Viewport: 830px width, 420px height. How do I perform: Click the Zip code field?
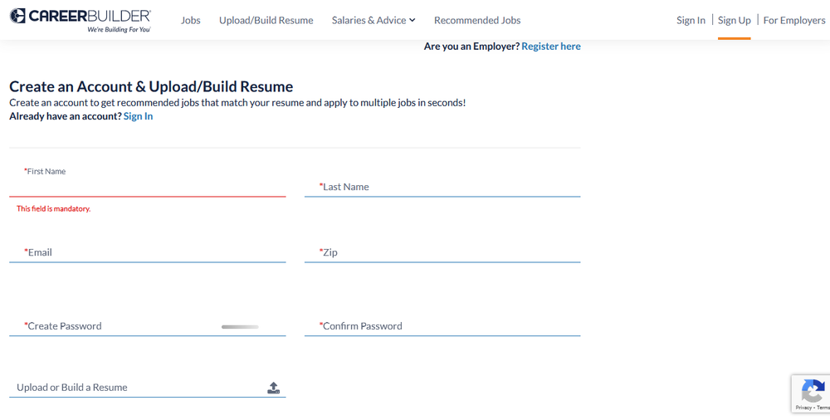442,252
